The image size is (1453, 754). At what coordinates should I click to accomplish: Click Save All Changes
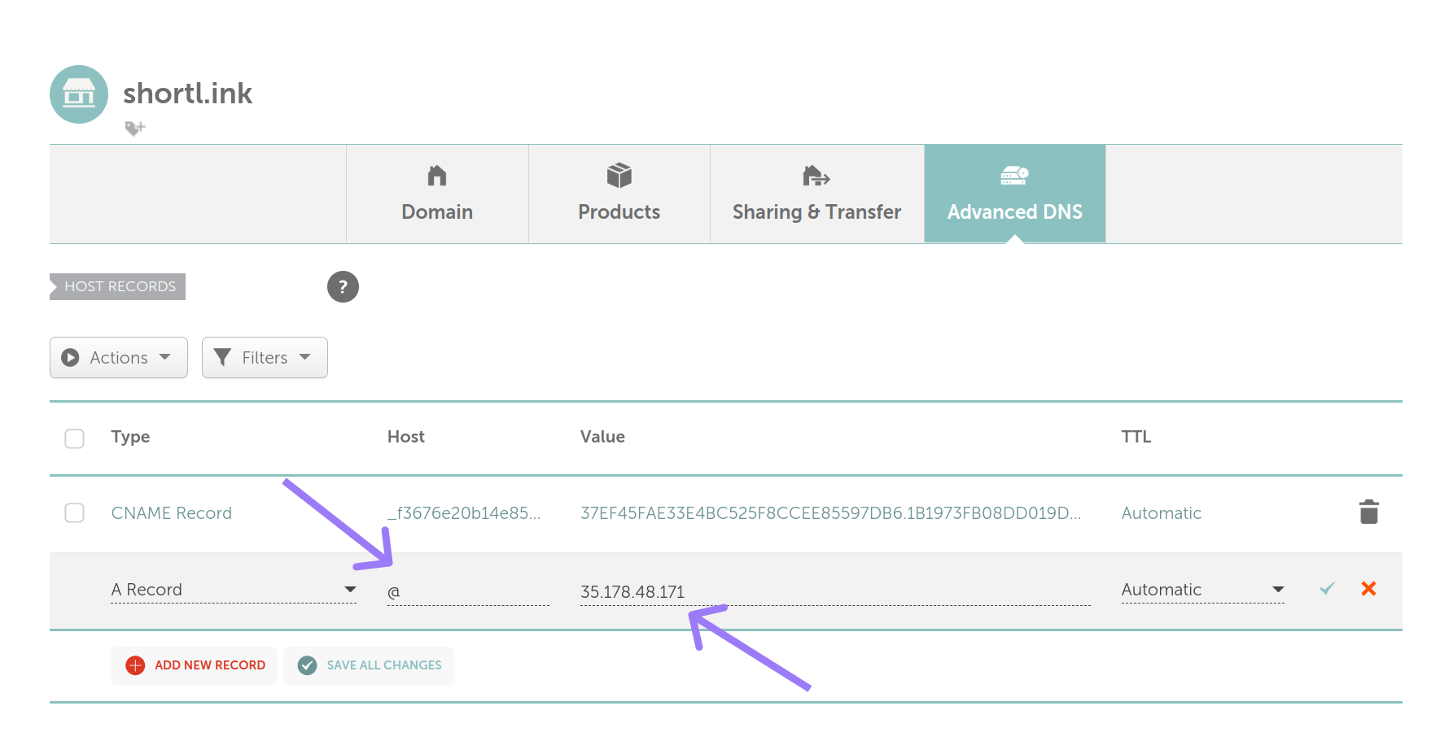pyautogui.click(x=368, y=665)
